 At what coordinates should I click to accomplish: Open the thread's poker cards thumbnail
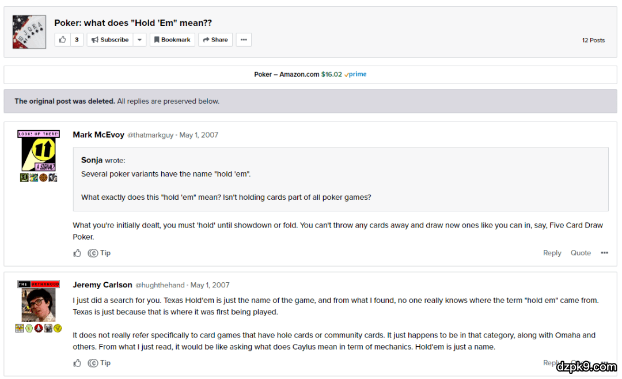tap(29, 32)
